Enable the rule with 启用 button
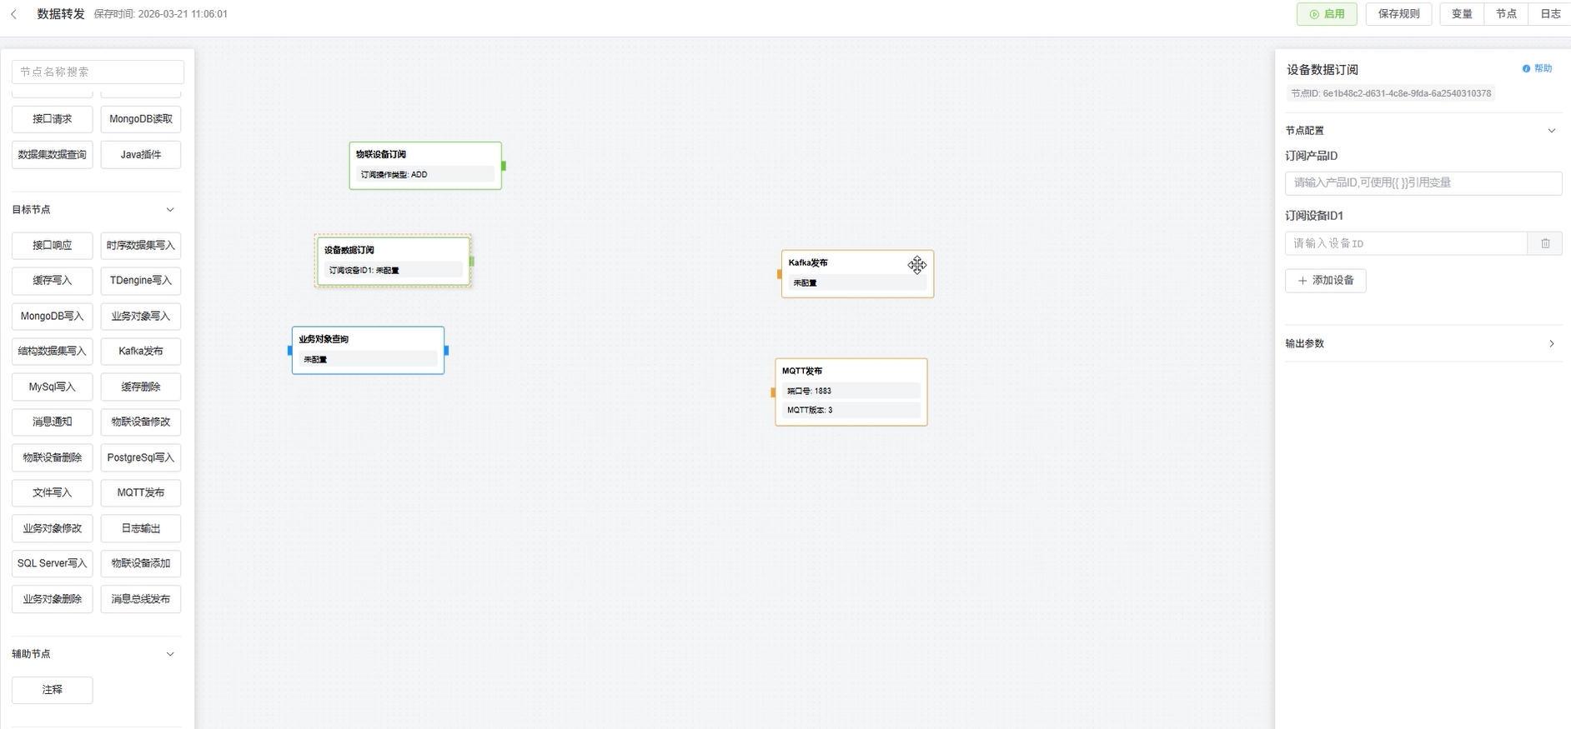The width and height of the screenshot is (1571, 729). 1327,14
